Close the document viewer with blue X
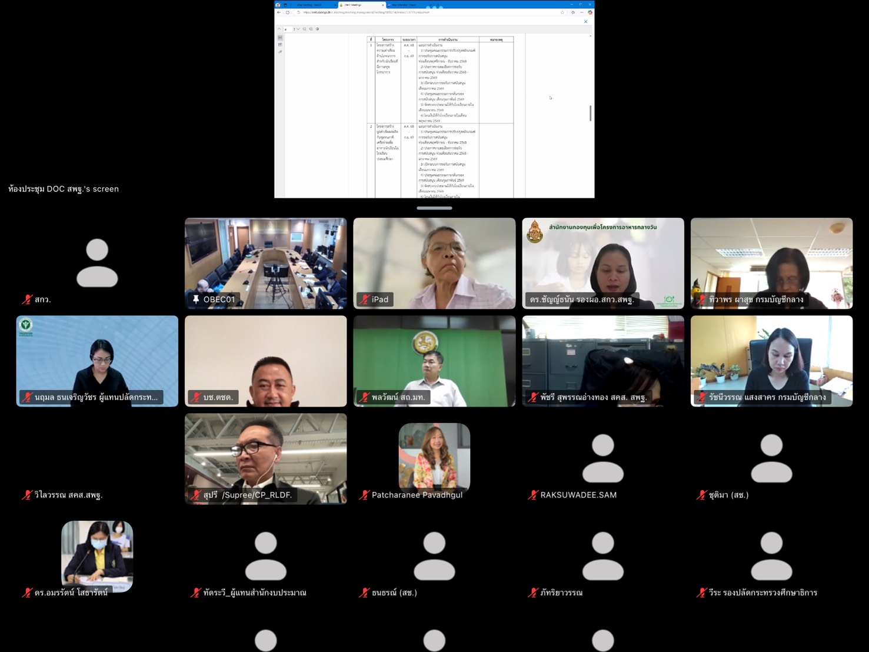Viewport: 869px width, 652px height. click(585, 22)
